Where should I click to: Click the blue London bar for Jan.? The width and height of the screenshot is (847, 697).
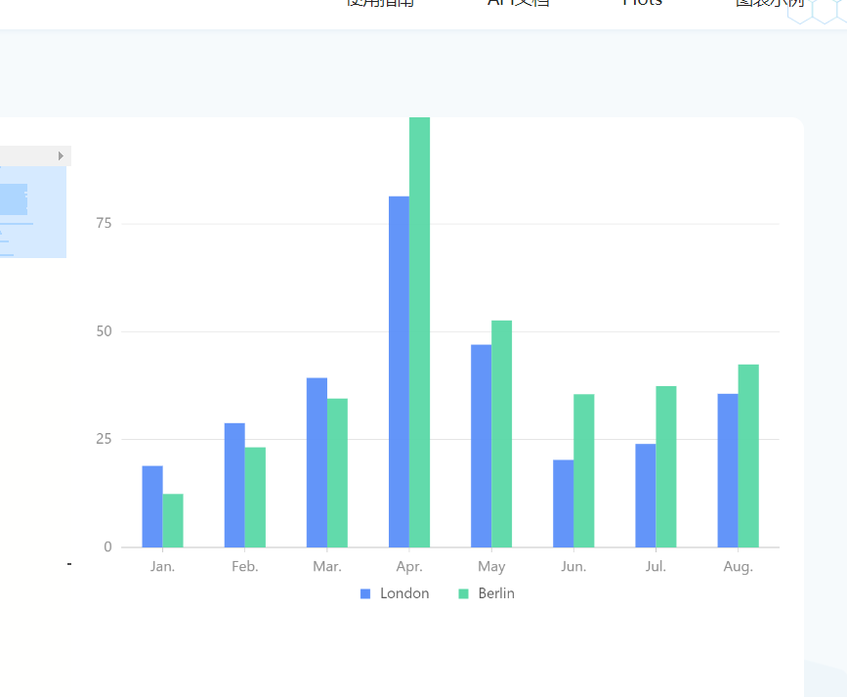tap(152, 506)
